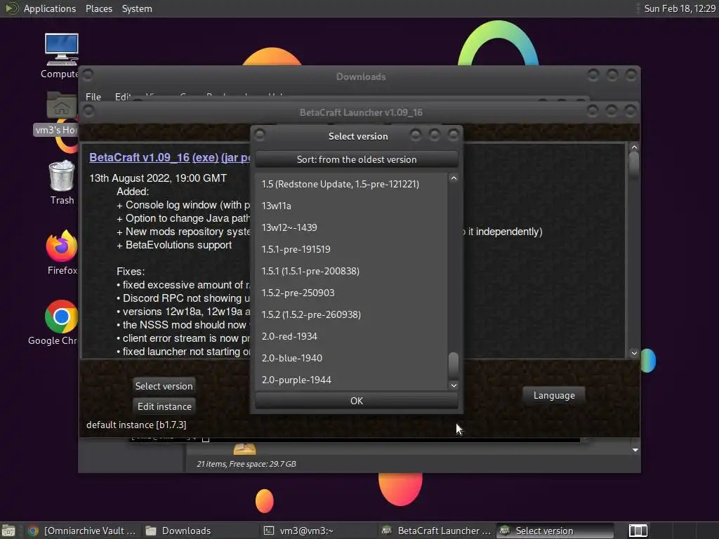The image size is (719, 539).
Task: Switch to Omniarchive Vault taskbar window
Action: point(83,531)
